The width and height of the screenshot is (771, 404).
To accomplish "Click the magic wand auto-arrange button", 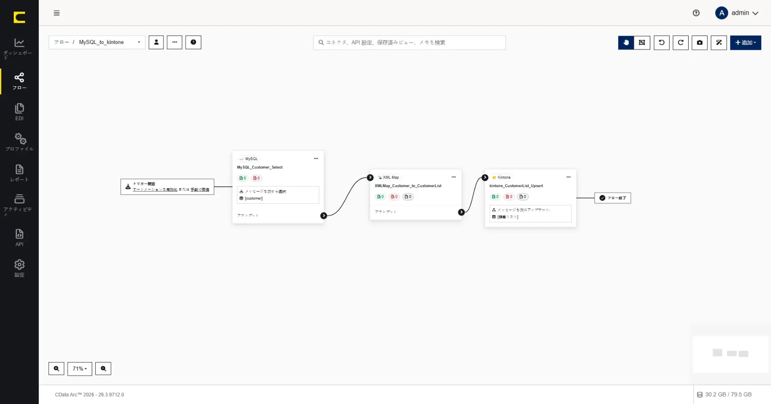I will [719, 43].
